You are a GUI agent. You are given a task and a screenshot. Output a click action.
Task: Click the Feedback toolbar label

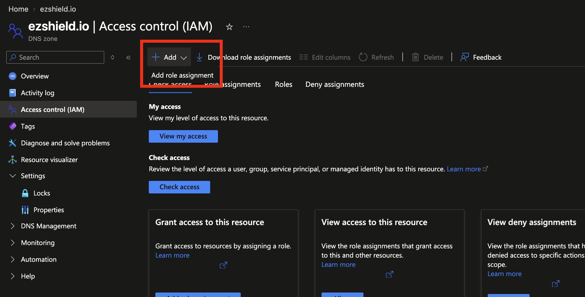coord(487,57)
